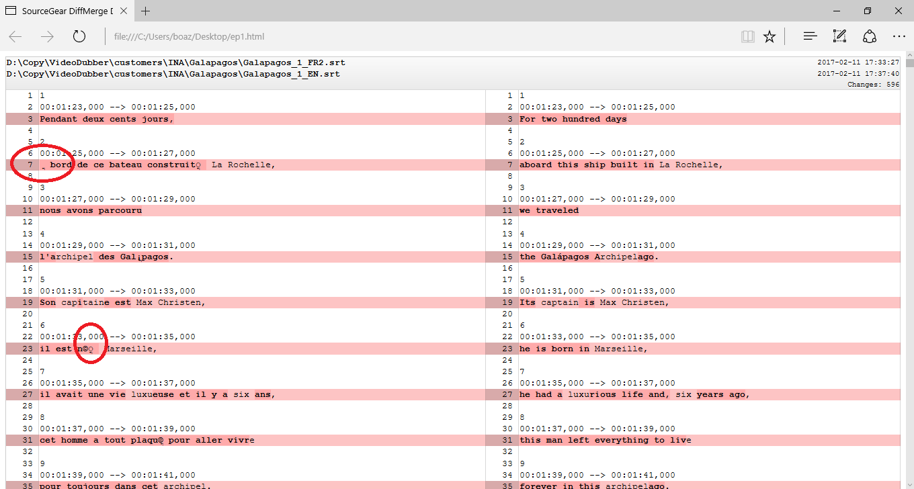Image resolution: width=914 pixels, height=489 pixels.
Task: Click timestamp 2017-02-11 17:37:40
Action: click(858, 74)
